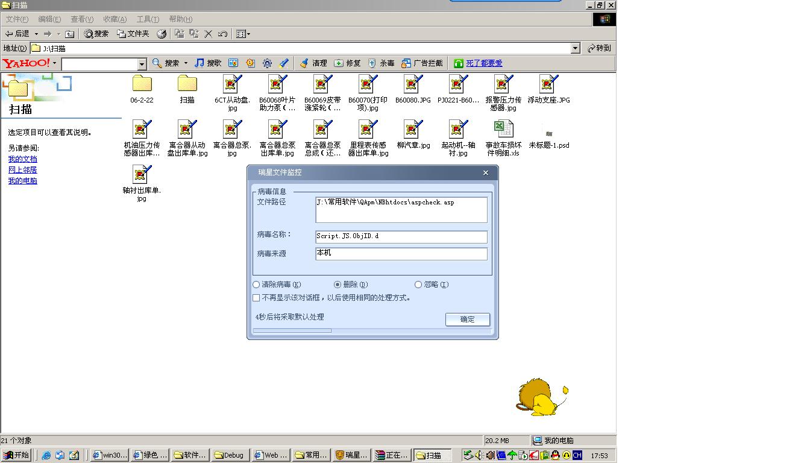Click the Up one level folder icon
The height and width of the screenshot is (463, 804).
[70, 34]
